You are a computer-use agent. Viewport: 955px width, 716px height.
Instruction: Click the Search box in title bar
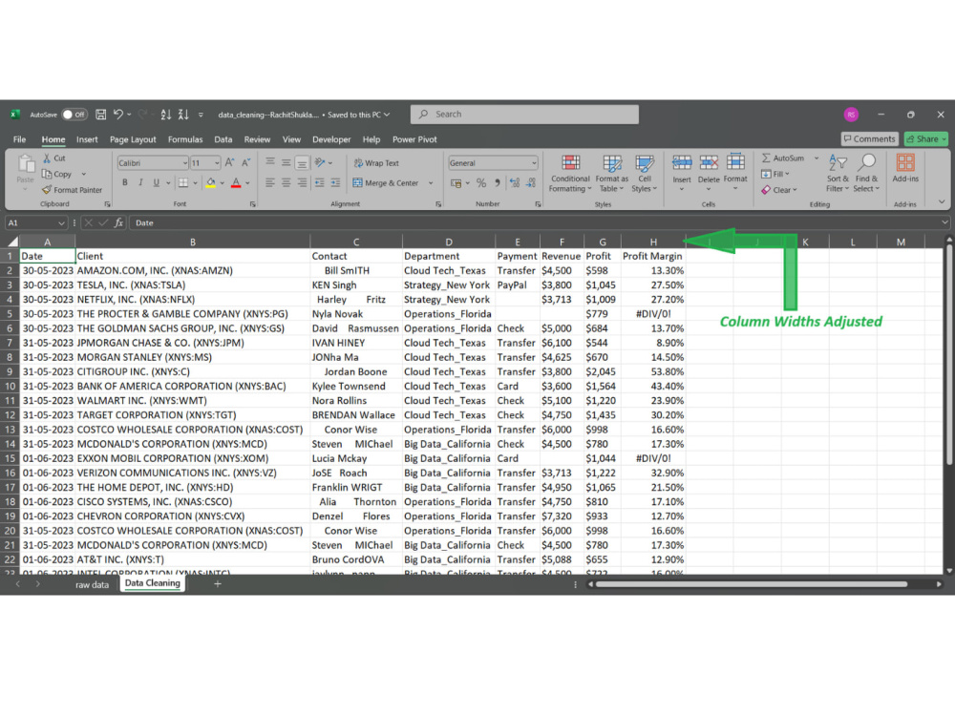524,115
